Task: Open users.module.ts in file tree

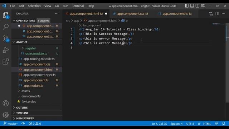Action: click(36, 54)
